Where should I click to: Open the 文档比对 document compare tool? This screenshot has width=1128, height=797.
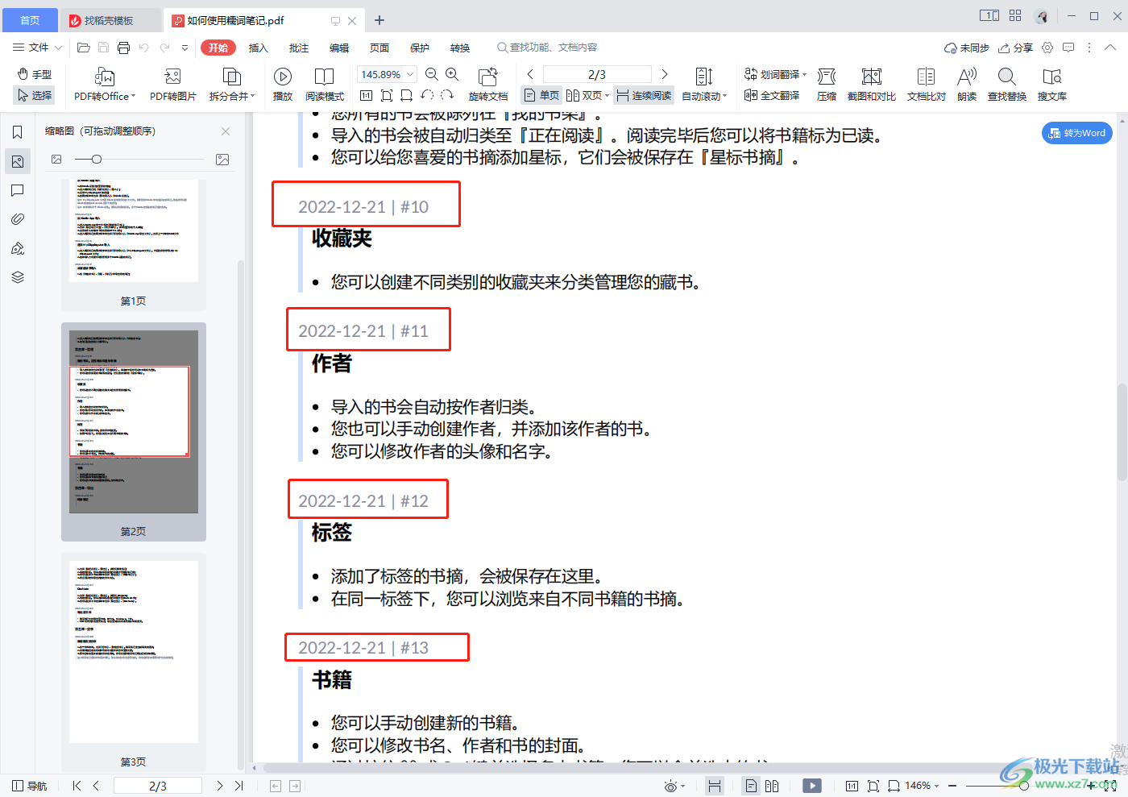pyautogui.click(x=927, y=85)
